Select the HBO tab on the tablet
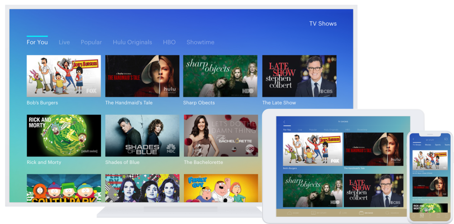The width and height of the screenshot is (454, 224). click(x=348, y=130)
